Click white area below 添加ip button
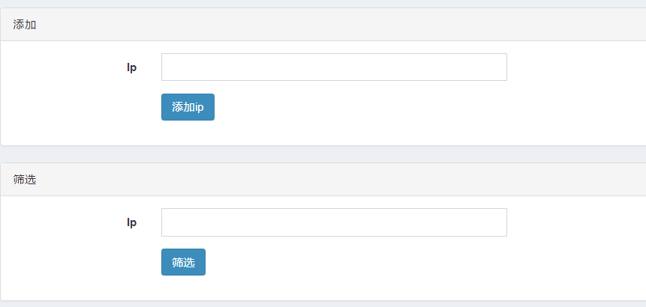The height and width of the screenshot is (307, 646). click(x=188, y=133)
